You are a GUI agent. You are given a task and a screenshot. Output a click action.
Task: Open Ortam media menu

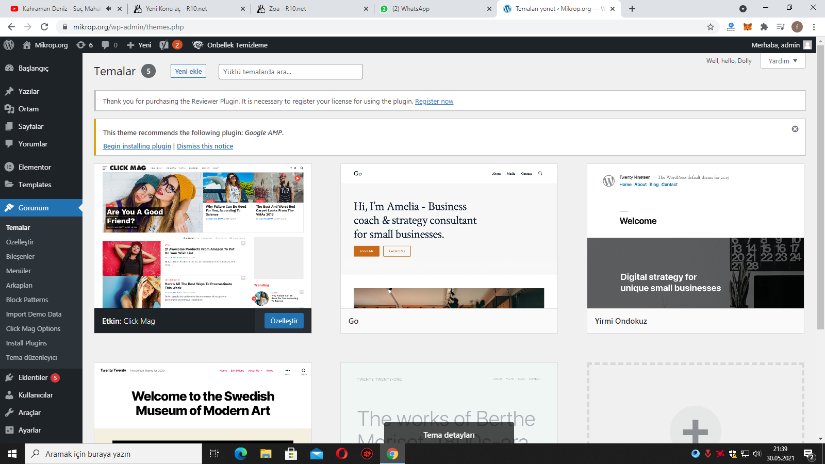pos(41,109)
